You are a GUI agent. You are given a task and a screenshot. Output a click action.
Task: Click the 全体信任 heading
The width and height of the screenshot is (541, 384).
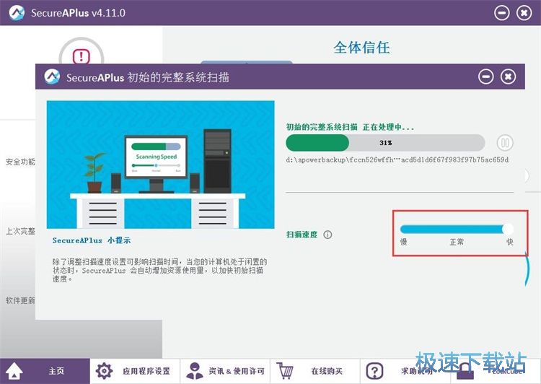(x=361, y=48)
